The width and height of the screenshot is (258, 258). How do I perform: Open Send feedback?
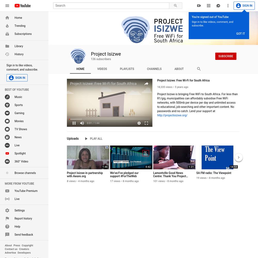[24, 235]
